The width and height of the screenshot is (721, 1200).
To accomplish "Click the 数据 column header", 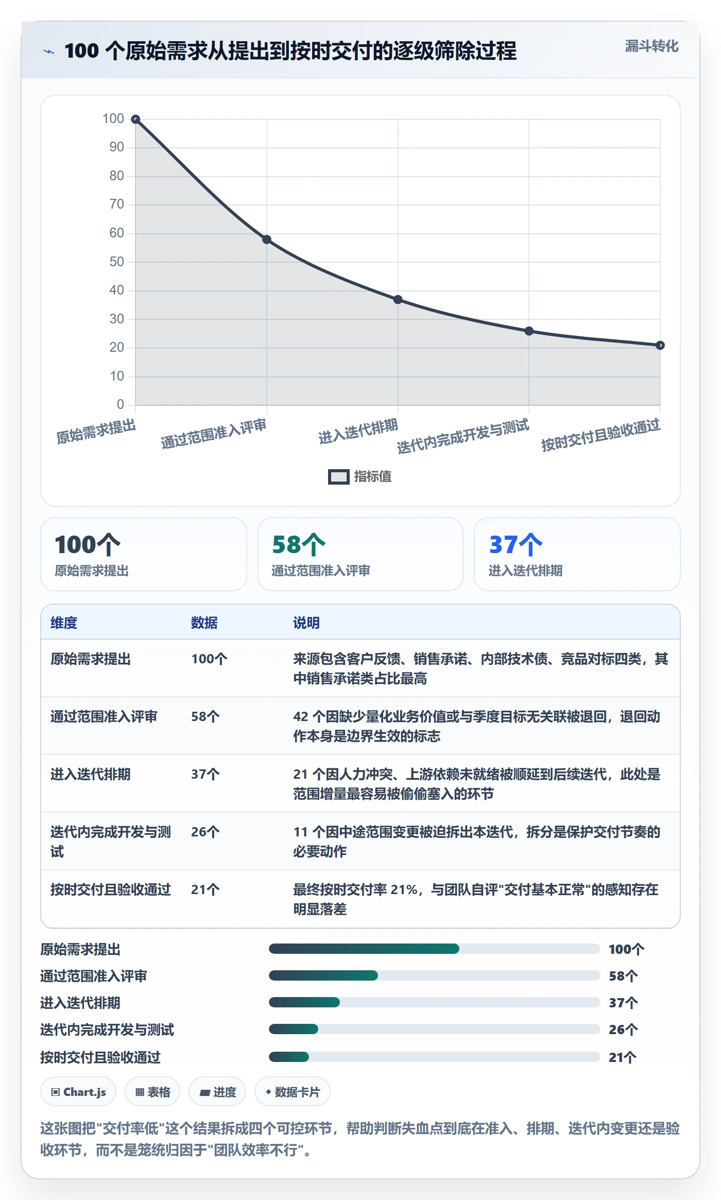I will pos(204,623).
